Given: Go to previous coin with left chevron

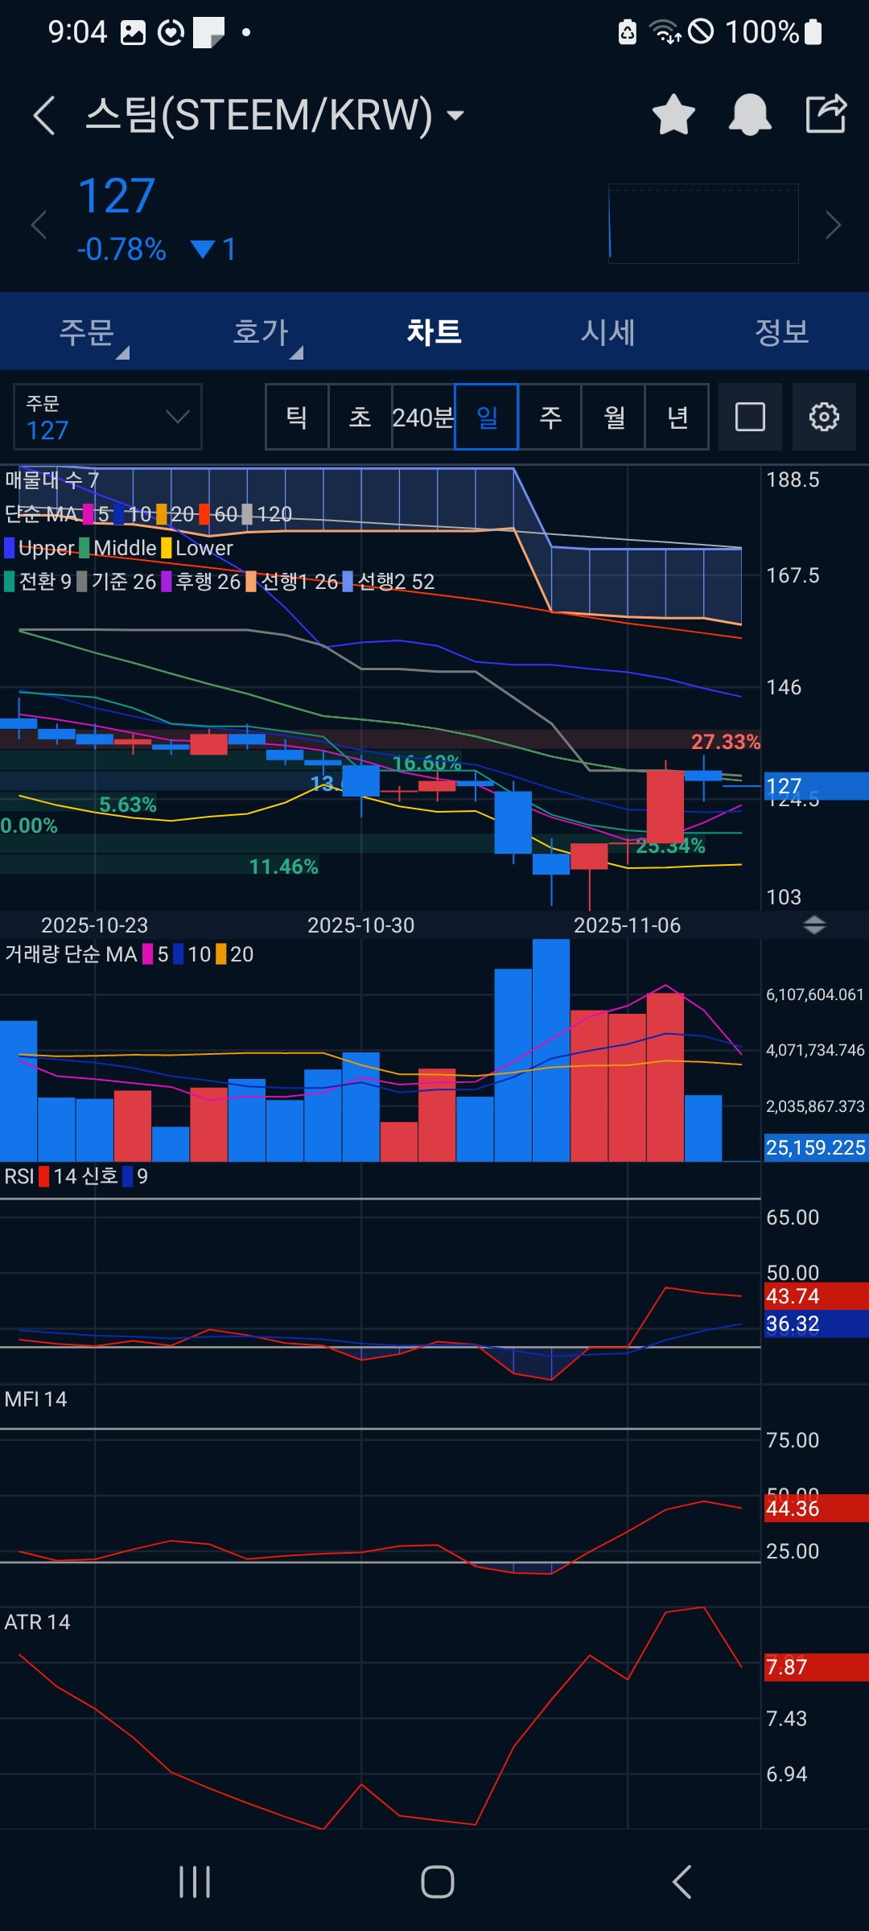Looking at the screenshot, I should click(38, 224).
